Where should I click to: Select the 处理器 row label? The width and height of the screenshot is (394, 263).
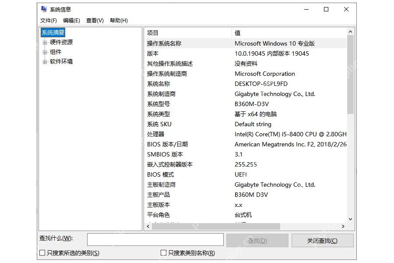click(x=155, y=134)
